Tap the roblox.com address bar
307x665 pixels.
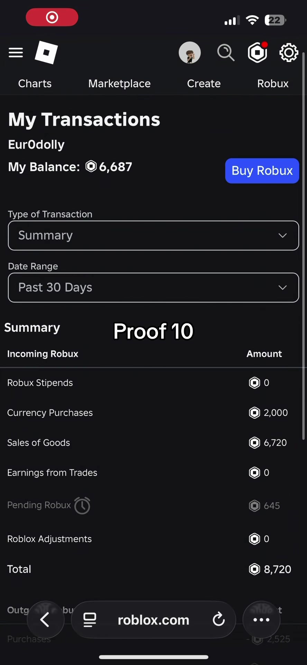[153, 620]
